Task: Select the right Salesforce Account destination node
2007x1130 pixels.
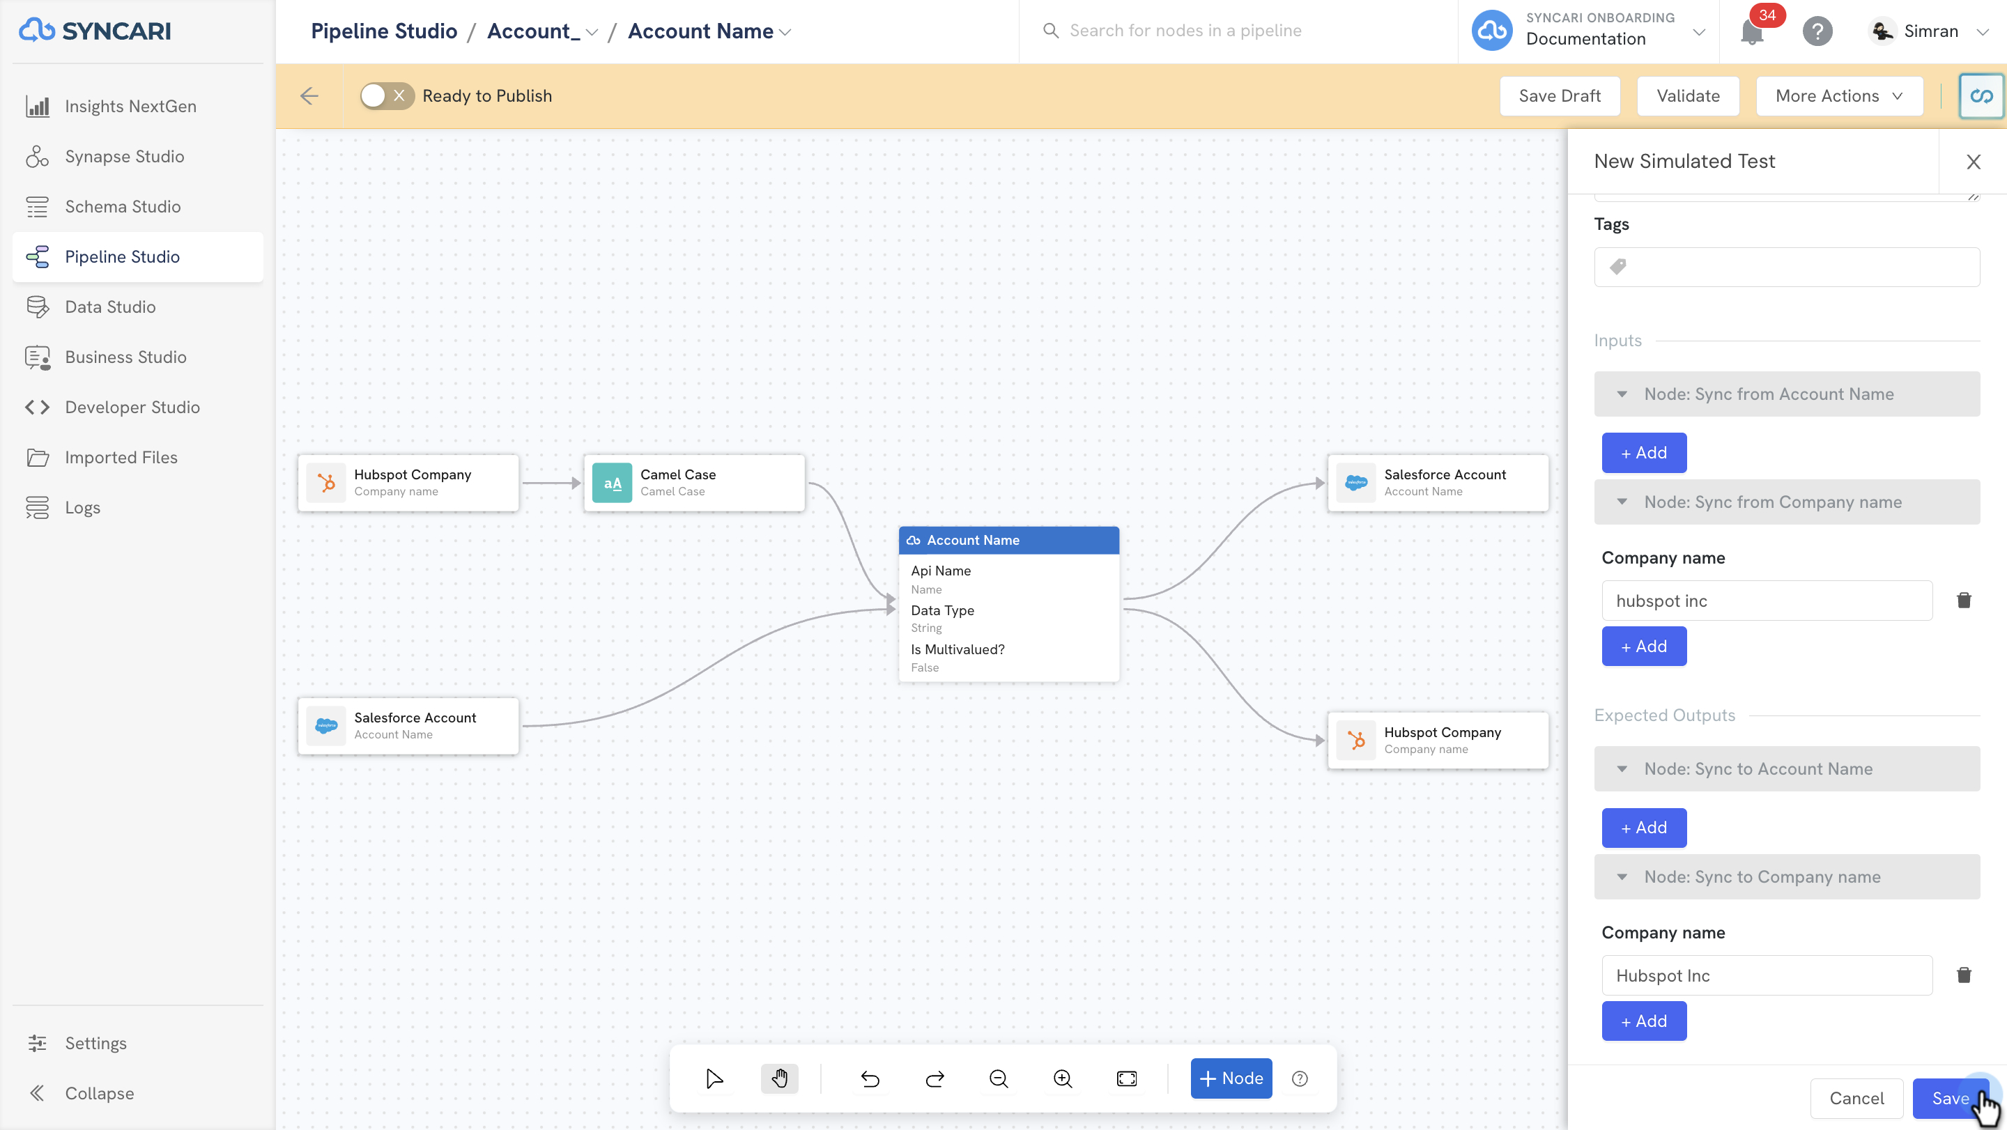Action: [x=1438, y=483]
